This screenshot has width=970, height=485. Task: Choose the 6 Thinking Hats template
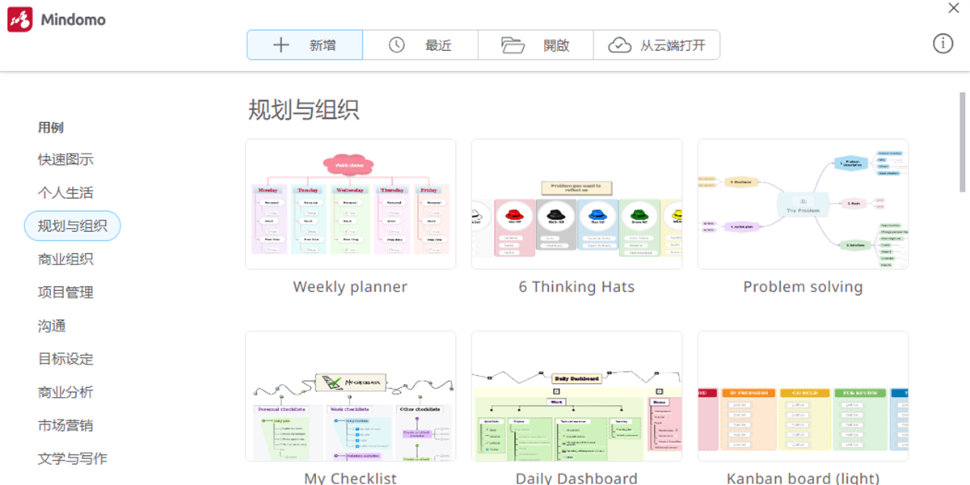(576, 204)
